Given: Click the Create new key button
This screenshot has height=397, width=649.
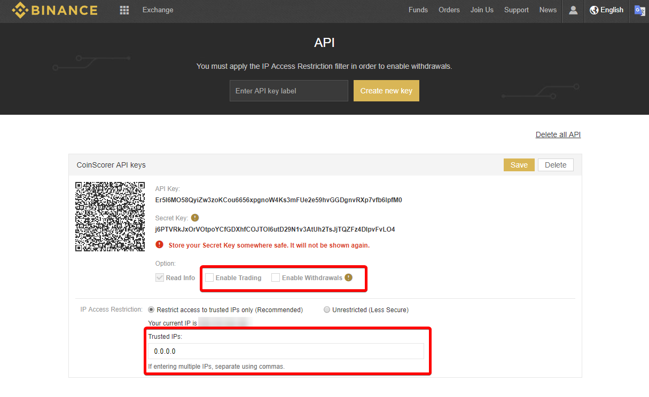Looking at the screenshot, I should tap(386, 91).
